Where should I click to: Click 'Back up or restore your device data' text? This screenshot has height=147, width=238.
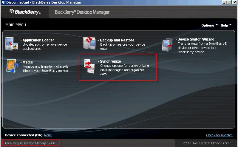click(x=123, y=47)
